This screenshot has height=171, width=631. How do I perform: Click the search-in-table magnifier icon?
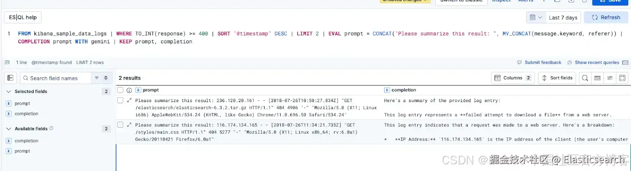click(x=585, y=78)
